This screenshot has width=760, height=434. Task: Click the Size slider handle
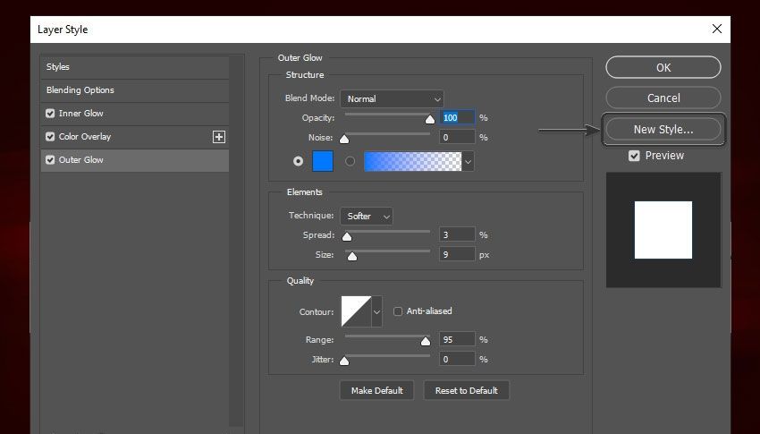[x=352, y=257]
